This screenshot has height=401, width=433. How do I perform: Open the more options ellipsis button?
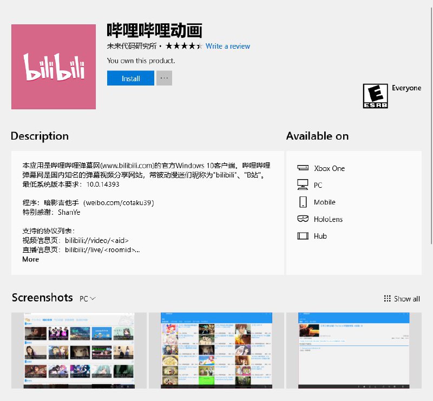[165, 78]
